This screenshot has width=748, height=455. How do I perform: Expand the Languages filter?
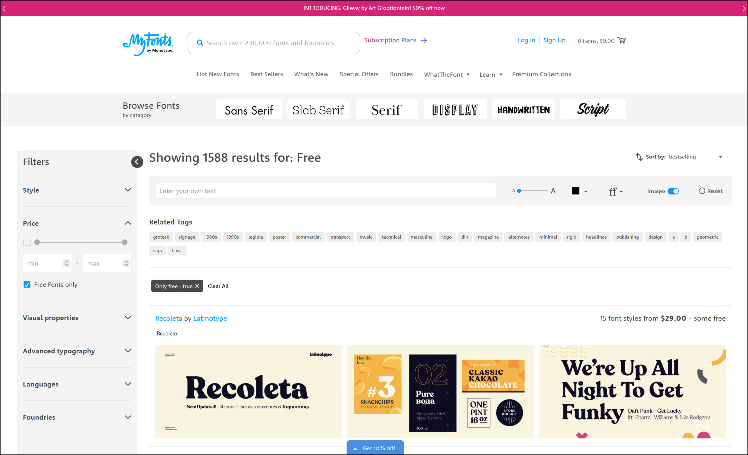128,384
